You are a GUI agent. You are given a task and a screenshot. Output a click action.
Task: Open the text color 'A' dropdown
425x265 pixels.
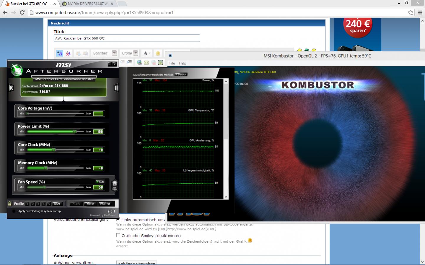[147, 53]
